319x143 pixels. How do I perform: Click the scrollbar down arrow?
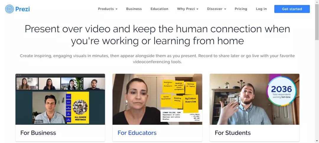[317, 141]
